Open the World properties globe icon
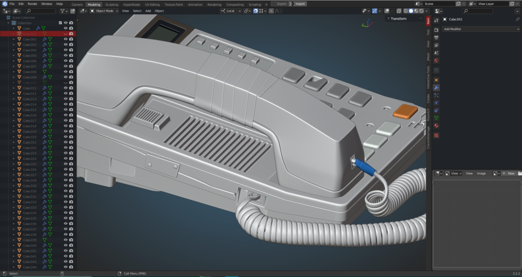Image resolution: width=522 pixels, height=277 pixels. click(x=436, y=60)
